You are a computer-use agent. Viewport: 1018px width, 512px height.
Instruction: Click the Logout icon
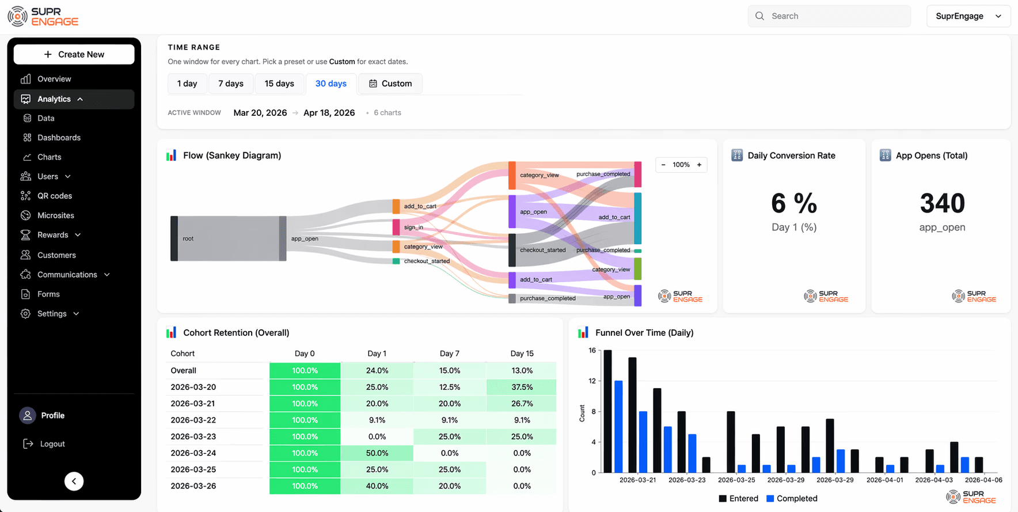pos(28,443)
